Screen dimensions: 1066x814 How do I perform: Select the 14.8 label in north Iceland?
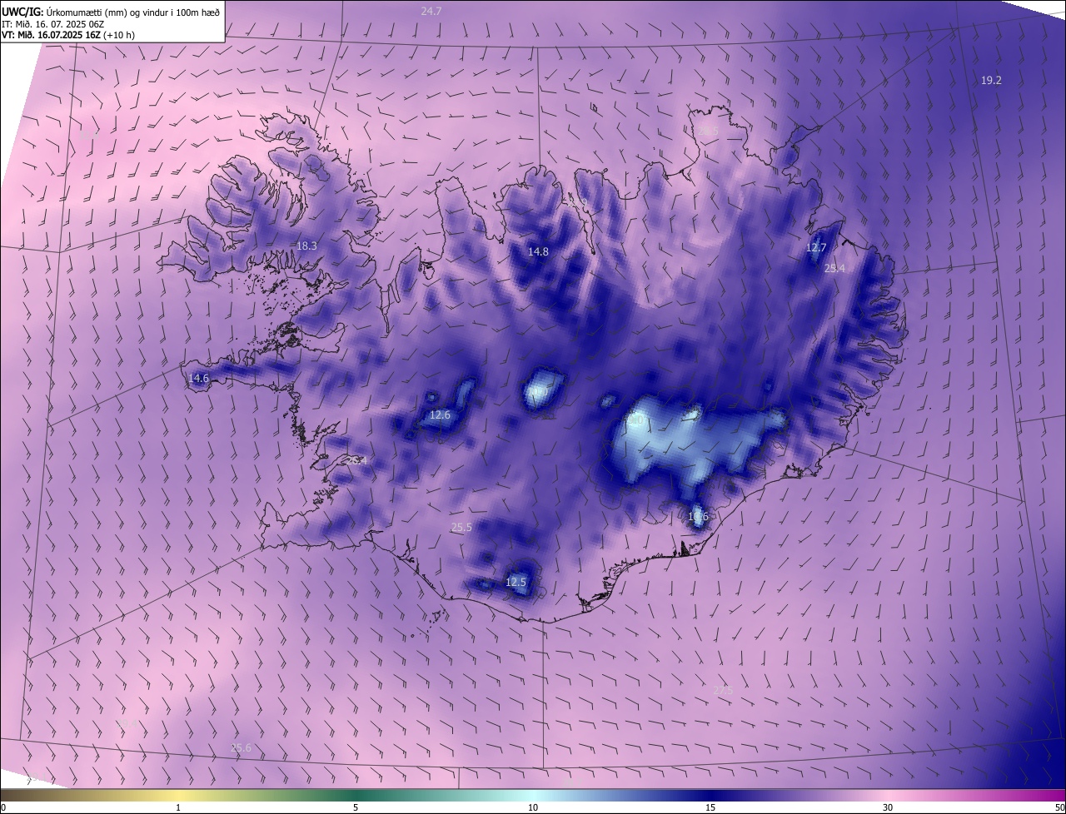(x=538, y=251)
